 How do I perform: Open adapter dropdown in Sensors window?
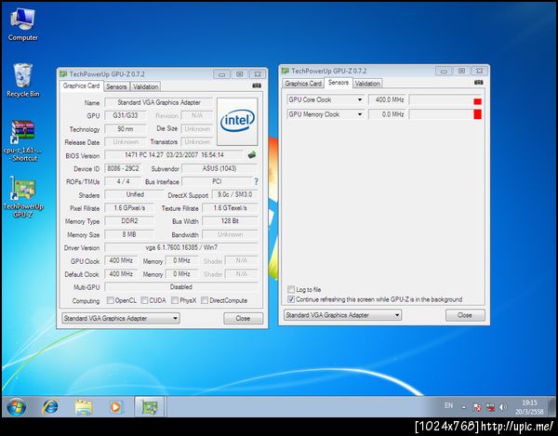coord(342,315)
